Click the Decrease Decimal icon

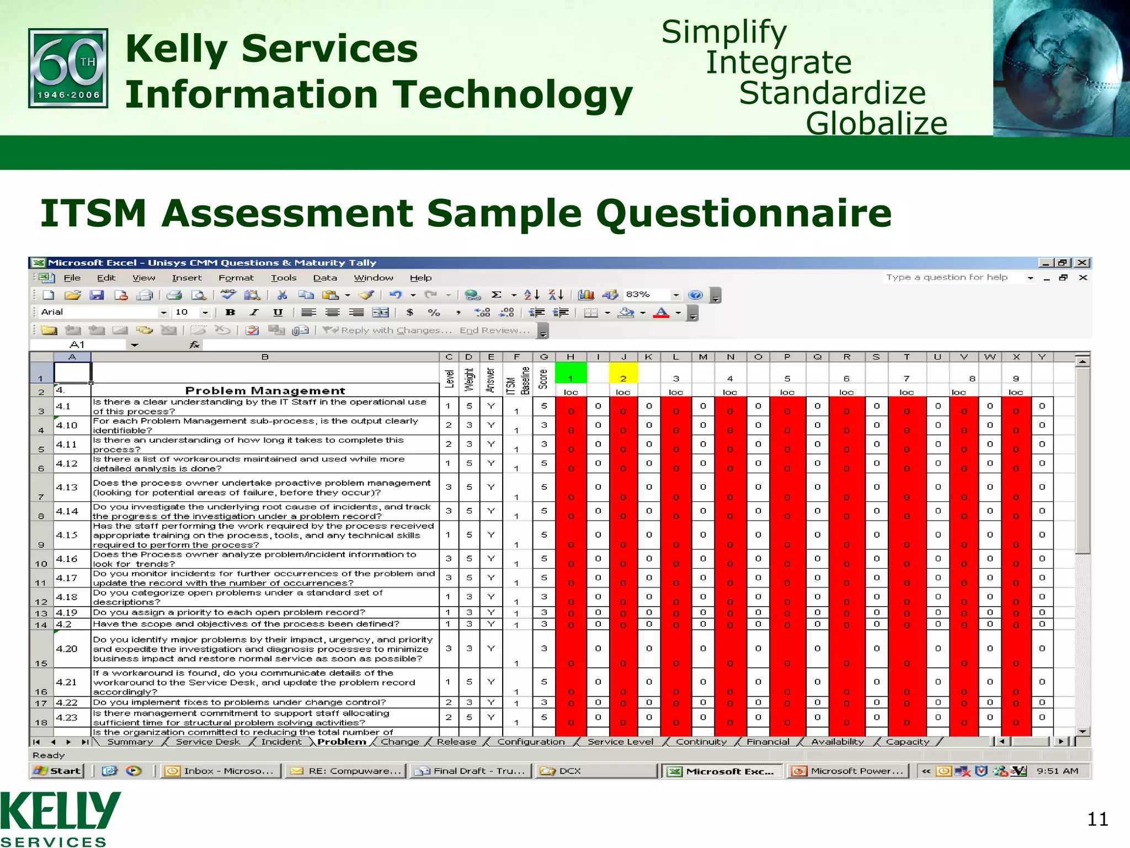pos(507,313)
